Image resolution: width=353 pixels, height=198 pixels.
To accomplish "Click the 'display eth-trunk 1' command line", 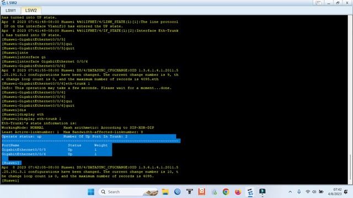I will point(31,119).
